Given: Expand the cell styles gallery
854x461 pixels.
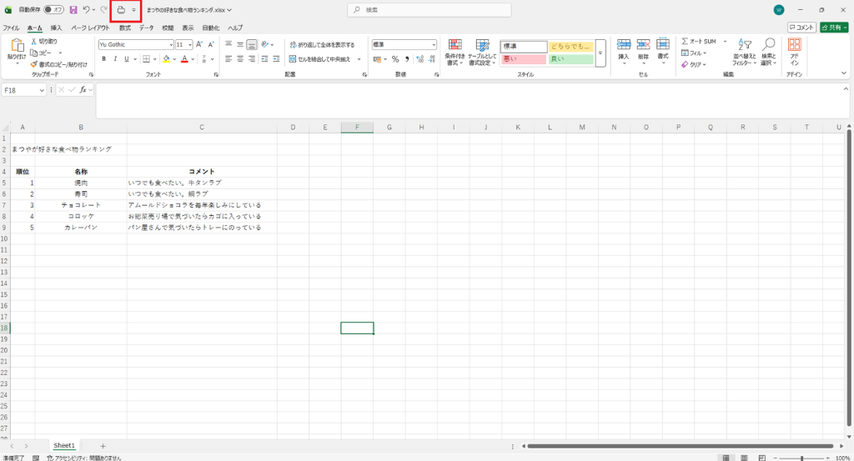Looking at the screenshot, I should (x=600, y=53).
